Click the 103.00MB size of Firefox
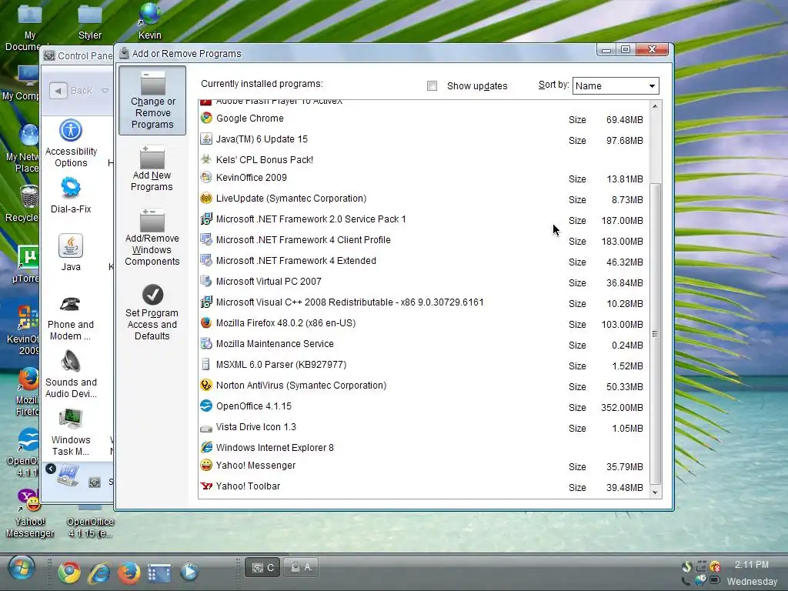This screenshot has width=788, height=591. (622, 325)
